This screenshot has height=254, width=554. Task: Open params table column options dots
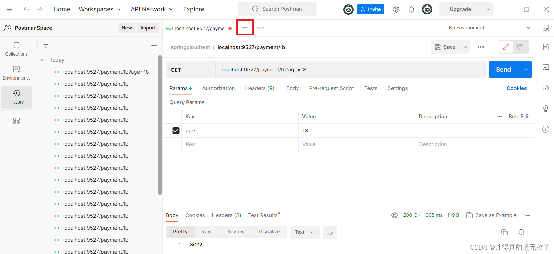tap(499, 117)
